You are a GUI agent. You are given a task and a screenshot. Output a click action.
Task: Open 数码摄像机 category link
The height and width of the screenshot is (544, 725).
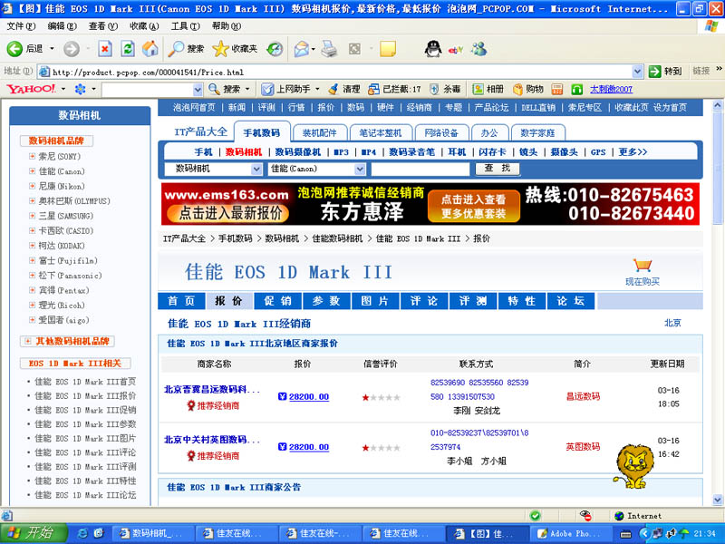(298, 151)
